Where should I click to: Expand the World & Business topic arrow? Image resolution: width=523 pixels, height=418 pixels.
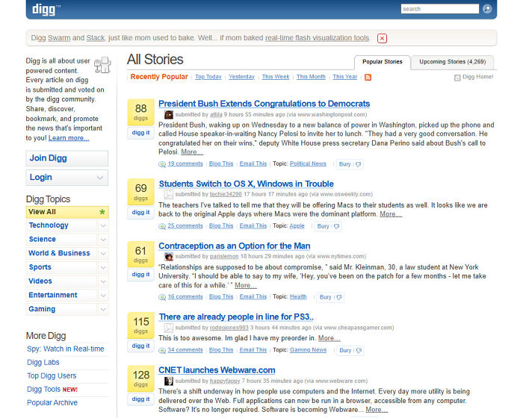click(x=102, y=253)
